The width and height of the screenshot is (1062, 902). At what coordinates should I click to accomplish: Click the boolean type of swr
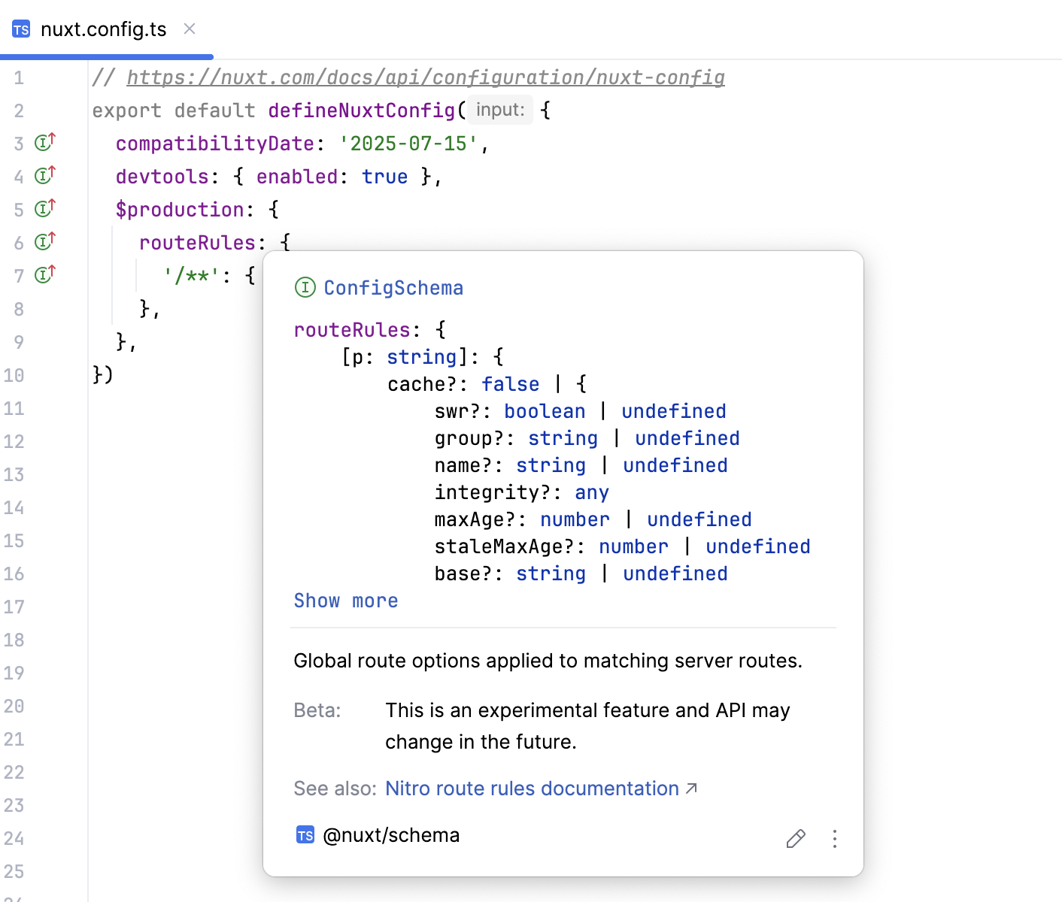tap(545, 410)
